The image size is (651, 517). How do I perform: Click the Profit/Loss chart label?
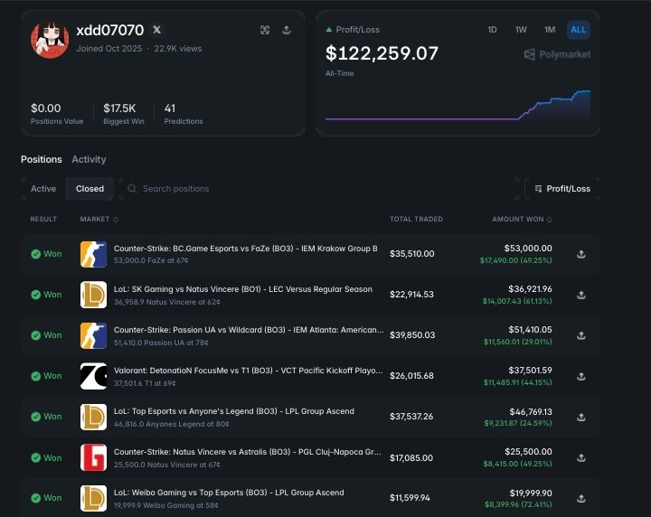[x=357, y=30]
